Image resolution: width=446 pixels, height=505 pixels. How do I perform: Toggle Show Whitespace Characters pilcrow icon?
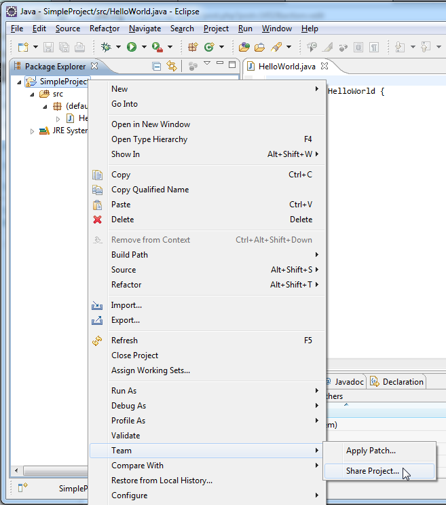374,48
